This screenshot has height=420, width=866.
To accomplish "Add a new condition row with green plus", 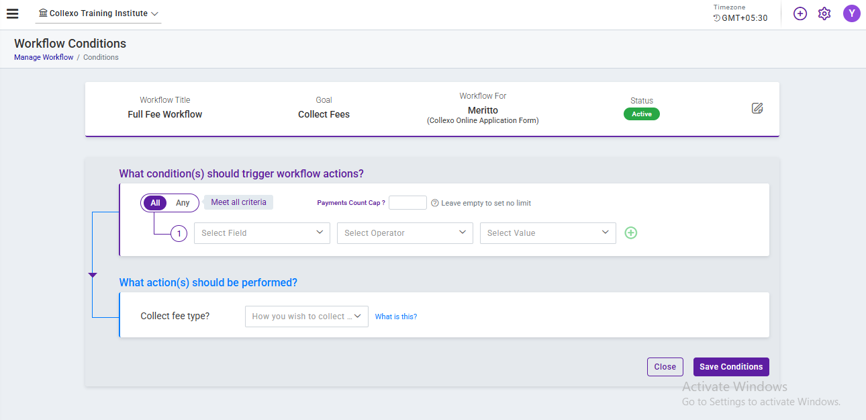I will tap(630, 233).
